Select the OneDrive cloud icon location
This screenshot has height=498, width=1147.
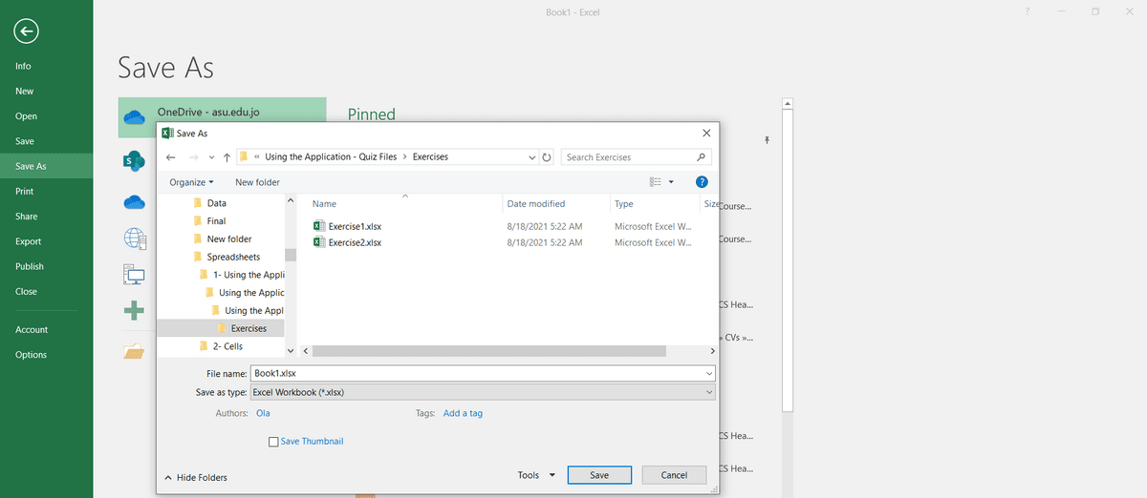[134, 117]
